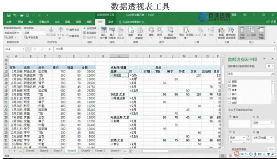
Task: Click the Expand Field (展开字段) button
Action: point(72,30)
